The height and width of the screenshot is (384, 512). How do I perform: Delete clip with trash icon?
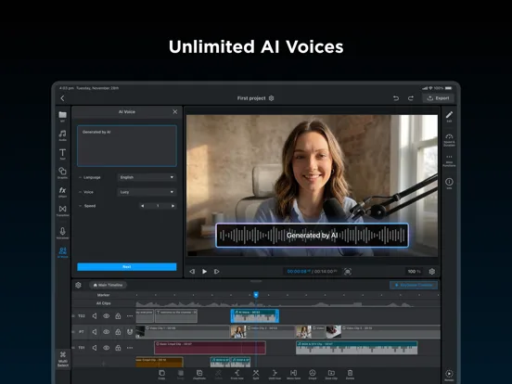click(x=350, y=374)
